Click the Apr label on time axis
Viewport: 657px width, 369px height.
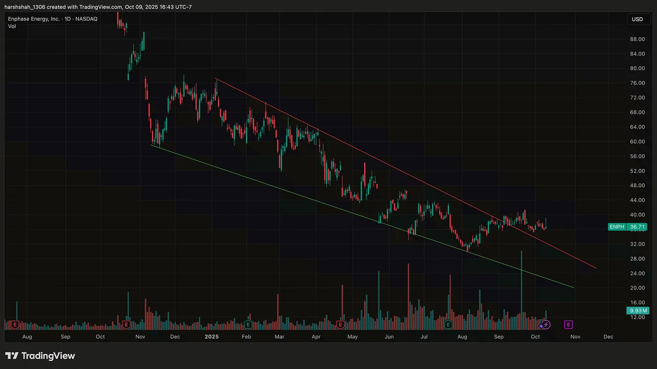click(316, 337)
